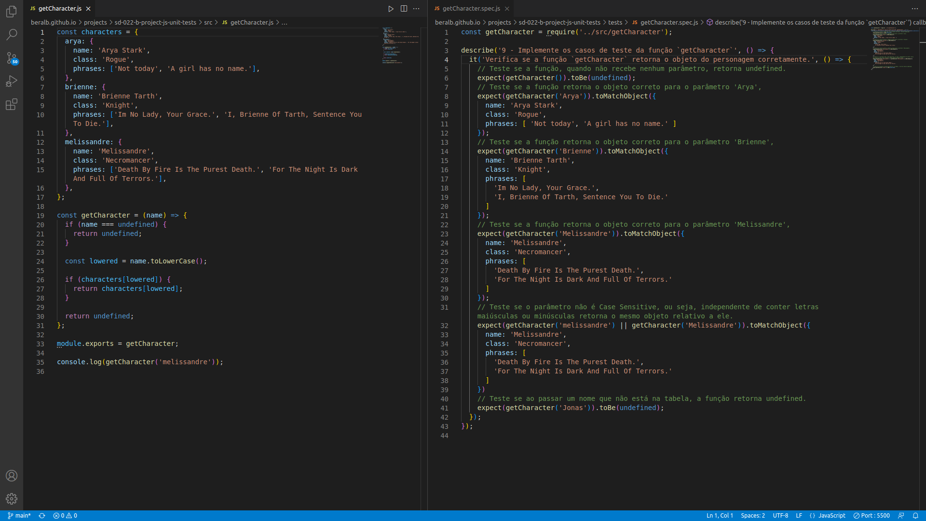
Task: Open the Extensions view
Action: [12, 104]
